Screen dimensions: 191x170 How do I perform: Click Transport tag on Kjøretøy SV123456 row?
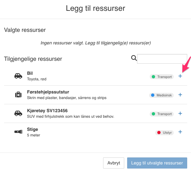[x=162, y=114]
